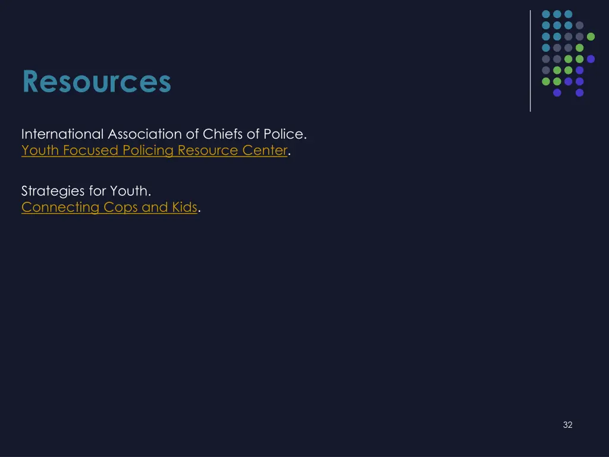Click the only purple dot in rightmost dot column

click(591, 59)
